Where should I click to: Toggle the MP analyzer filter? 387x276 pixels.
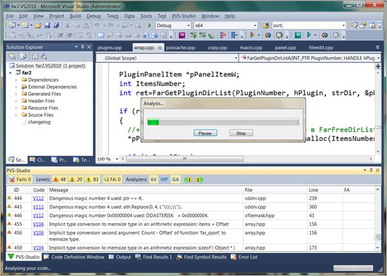tap(164, 179)
